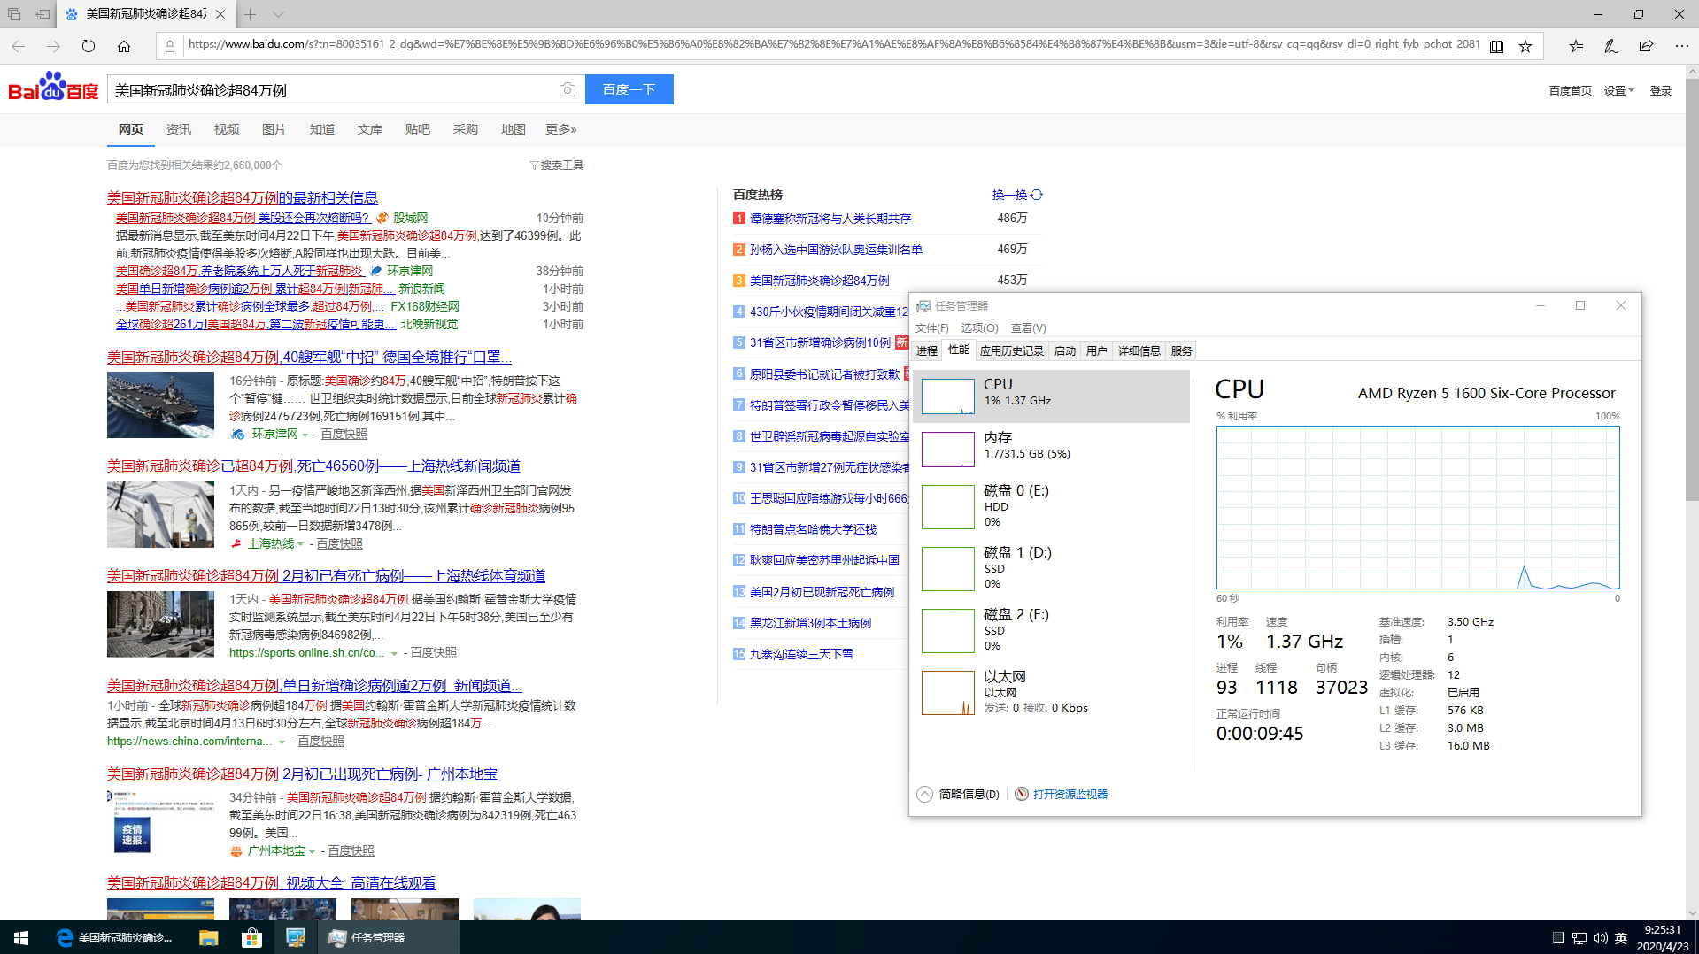Screen dimensions: 1699x954
Task: Open Windows Start menu
Action: 21,937
